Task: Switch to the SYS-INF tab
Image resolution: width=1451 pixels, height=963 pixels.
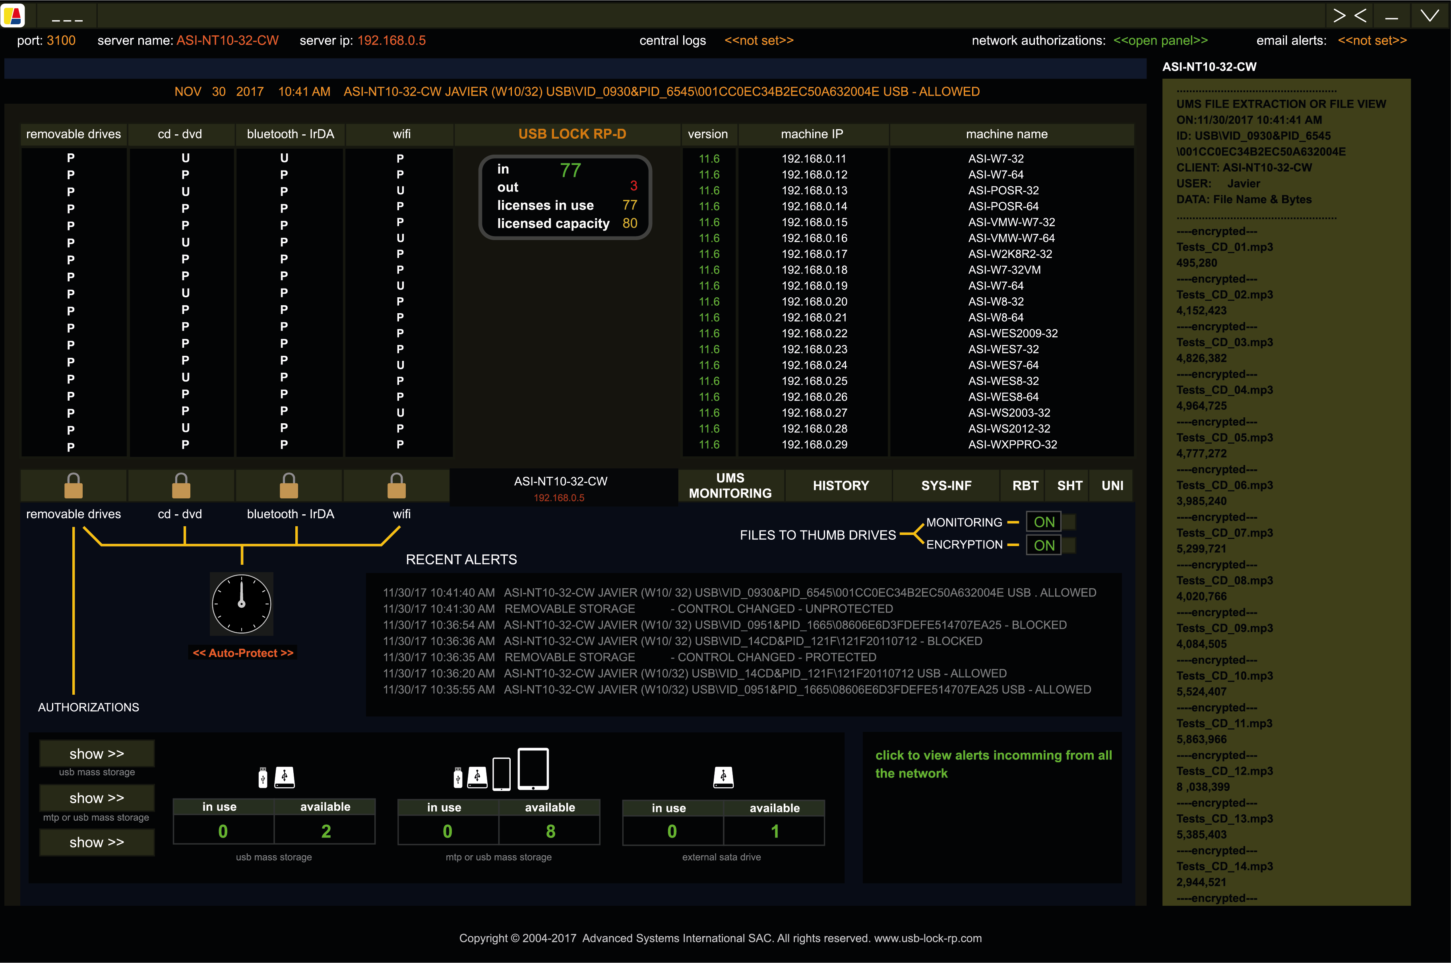Action: 945,486
